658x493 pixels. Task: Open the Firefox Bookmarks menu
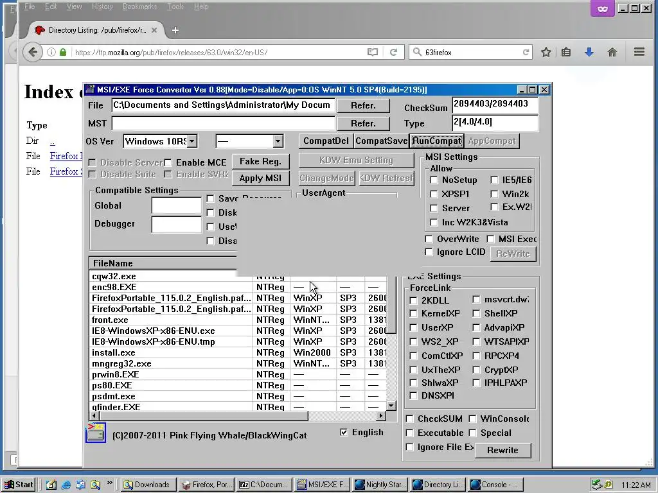click(x=139, y=6)
